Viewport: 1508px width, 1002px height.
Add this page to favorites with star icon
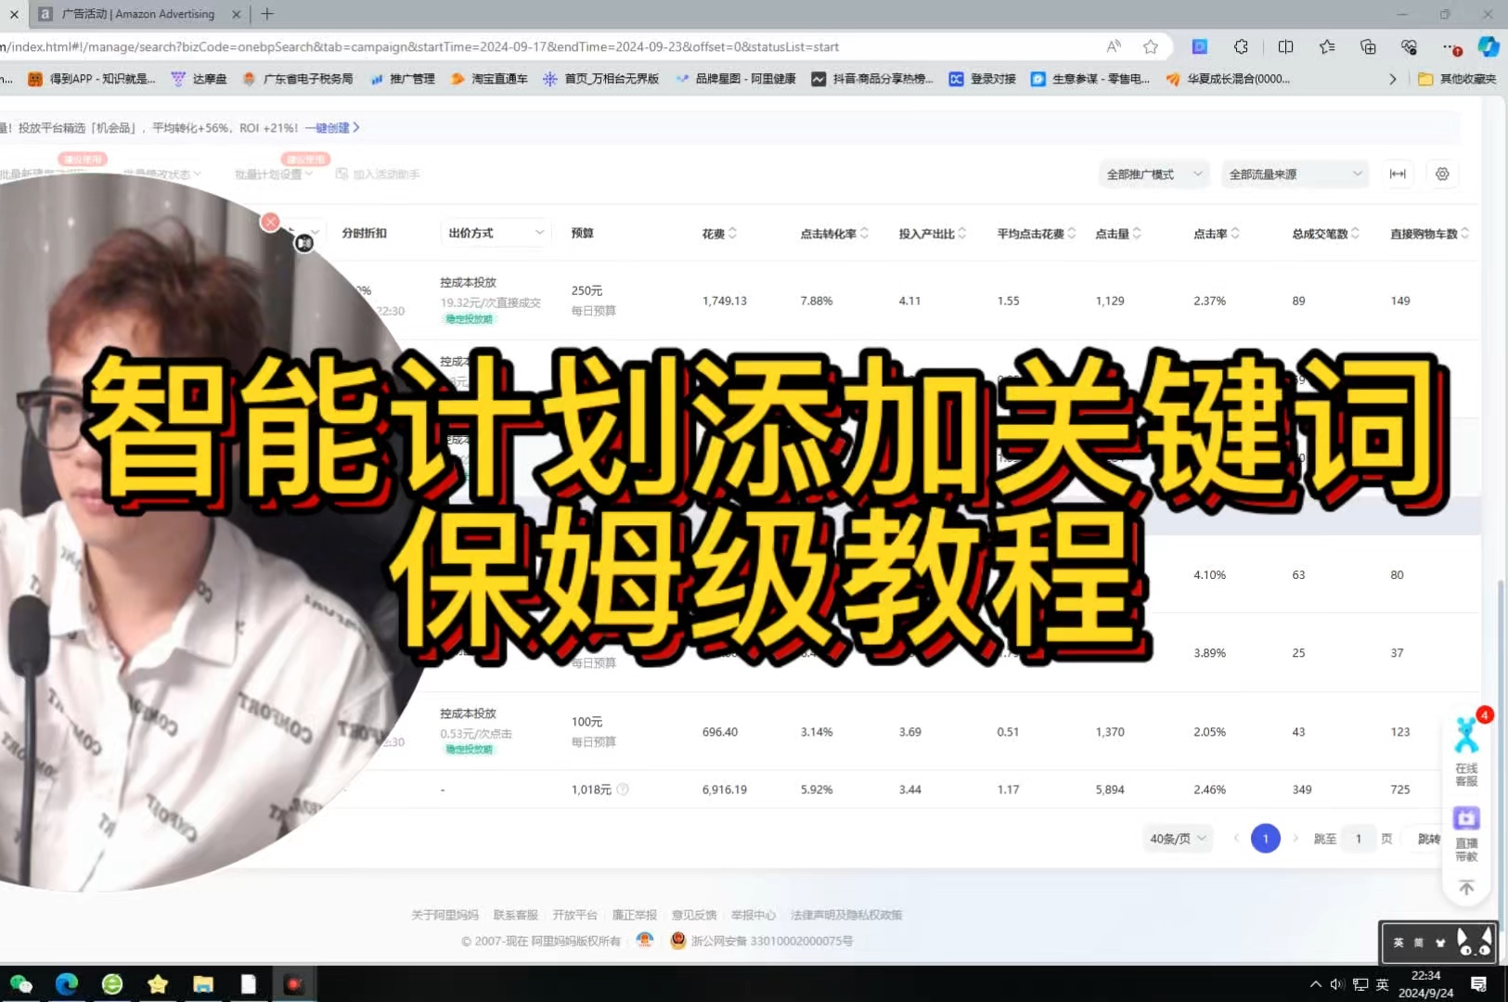tap(1151, 46)
